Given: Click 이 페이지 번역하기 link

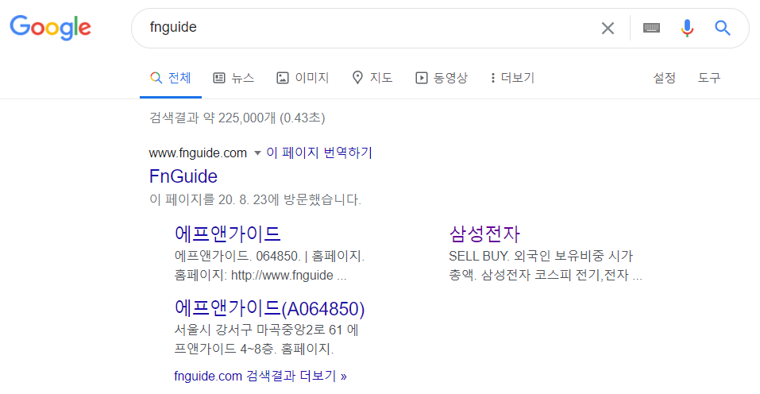Looking at the screenshot, I should click(319, 153).
